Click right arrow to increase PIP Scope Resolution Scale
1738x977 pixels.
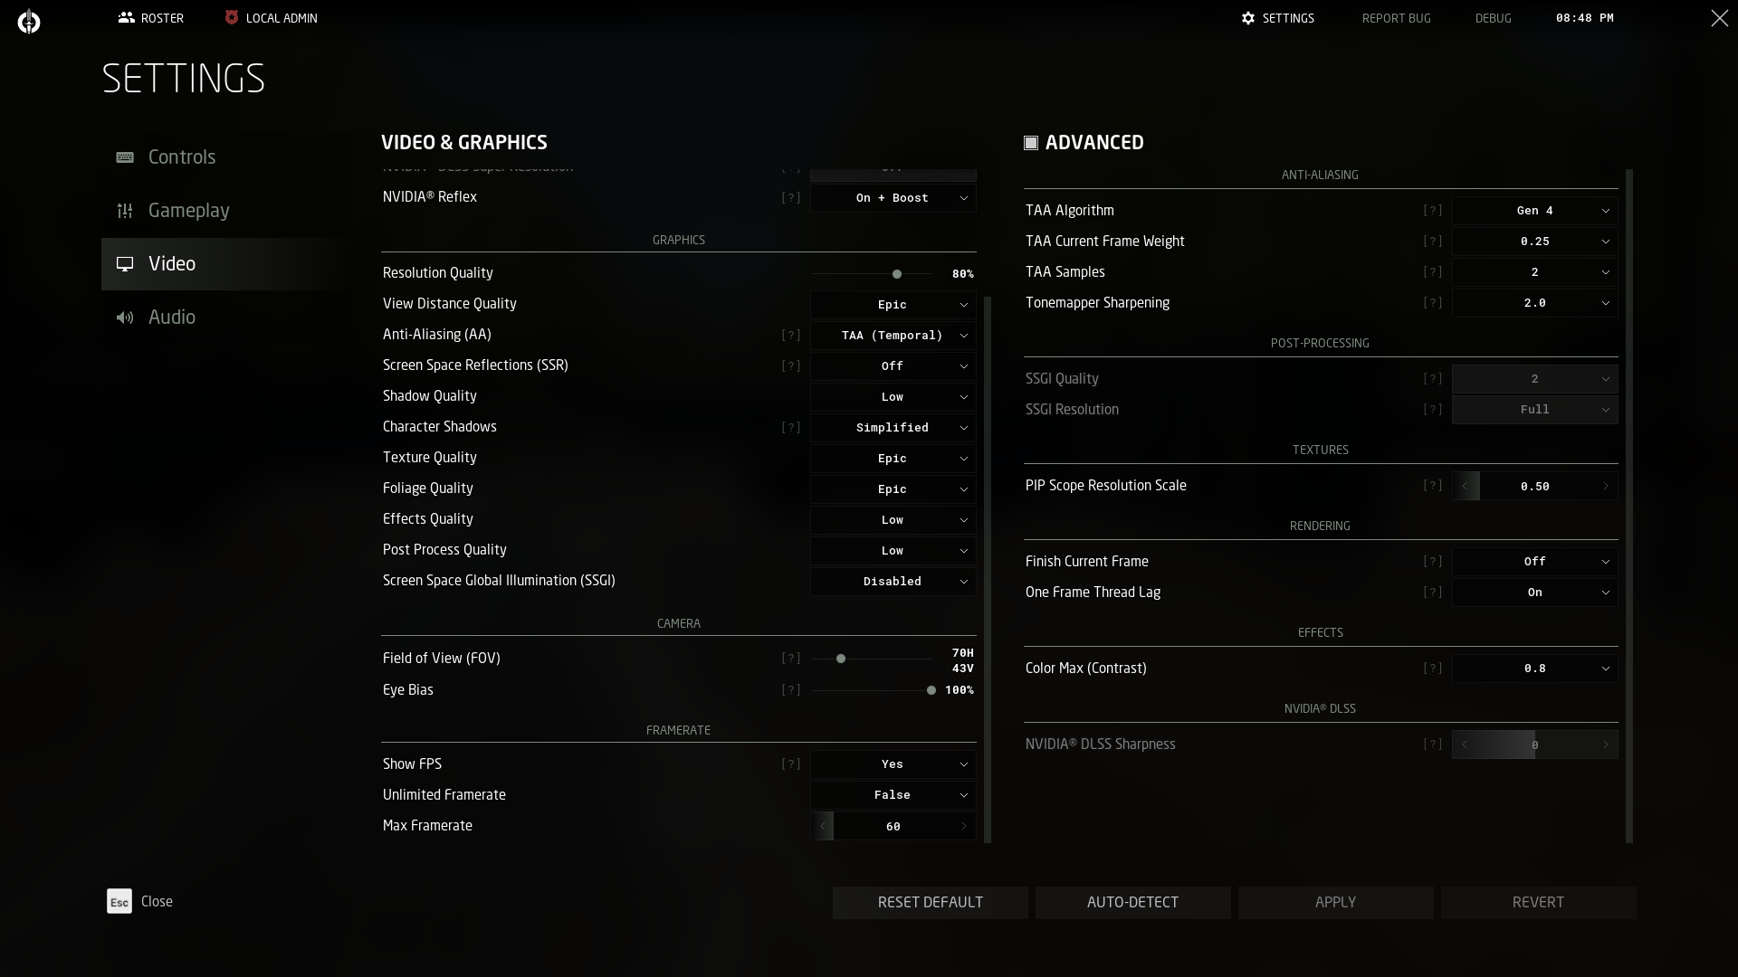[1606, 487]
